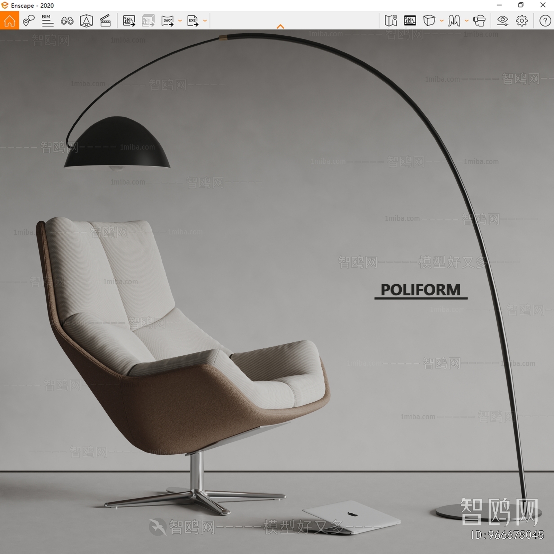Screen dimensions: 554x554
Task: Export a 360 panorama
Action: [x=168, y=21]
